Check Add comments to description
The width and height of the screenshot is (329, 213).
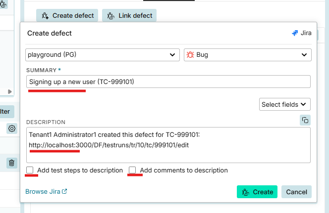pyautogui.click(x=132, y=170)
